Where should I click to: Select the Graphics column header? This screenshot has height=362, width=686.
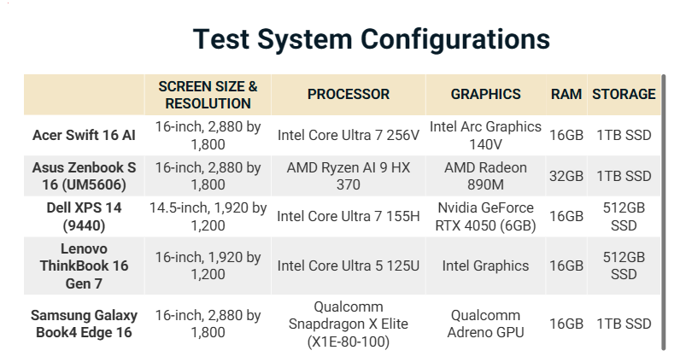click(x=485, y=95)
